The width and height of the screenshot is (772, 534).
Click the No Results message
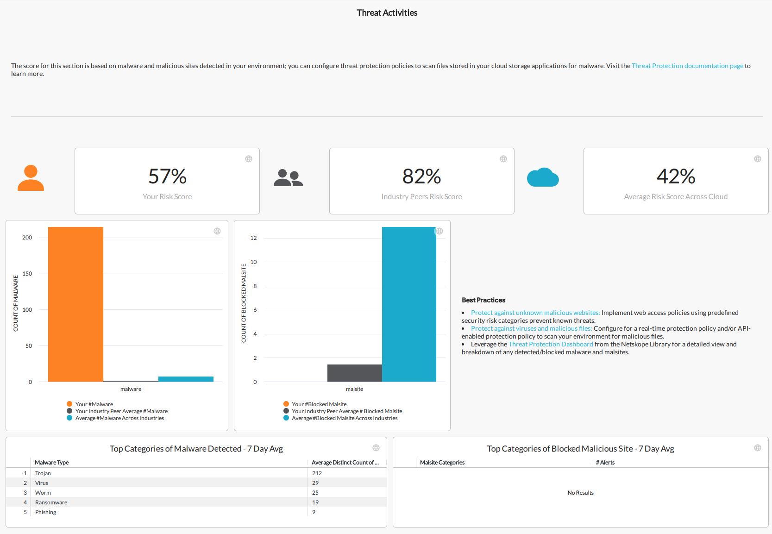(580, 493)
